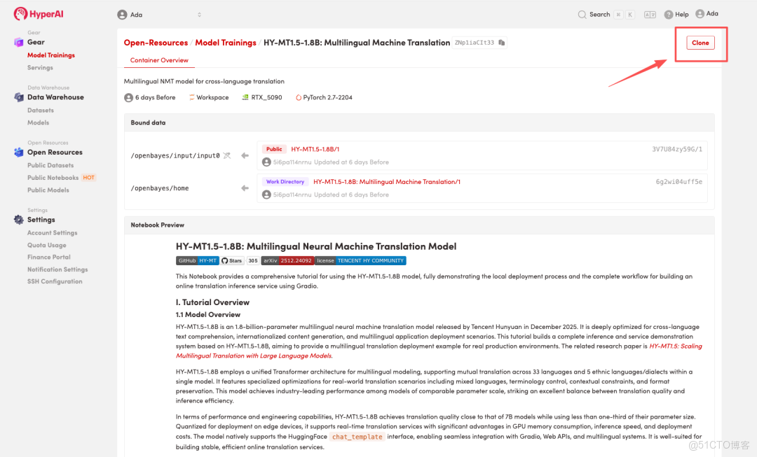The height and width of the screenshot is (457, 757).
Task: Click the Public tag on dataset row
Action: pos(274,149)
